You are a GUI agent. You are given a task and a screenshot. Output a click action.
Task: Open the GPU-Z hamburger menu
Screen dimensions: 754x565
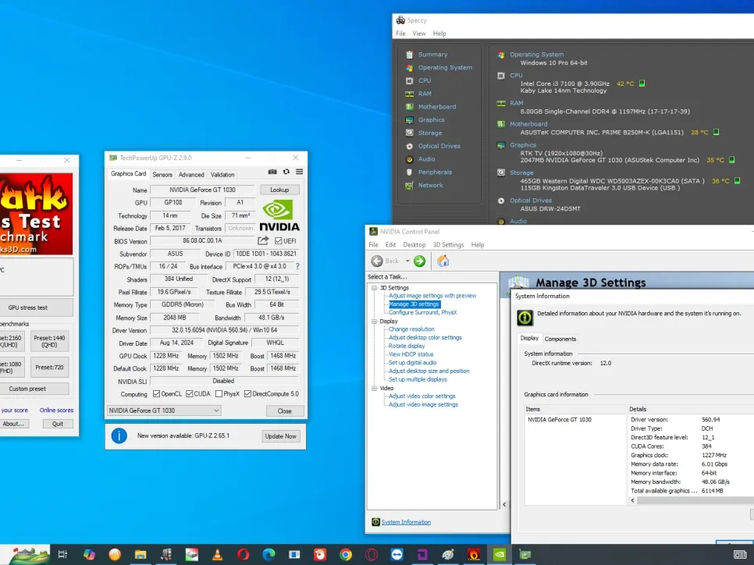pos(299,172)
